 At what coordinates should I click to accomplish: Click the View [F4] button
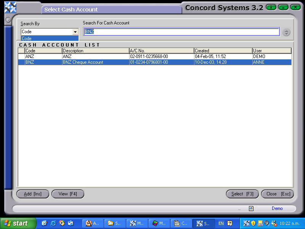point(67,194)
